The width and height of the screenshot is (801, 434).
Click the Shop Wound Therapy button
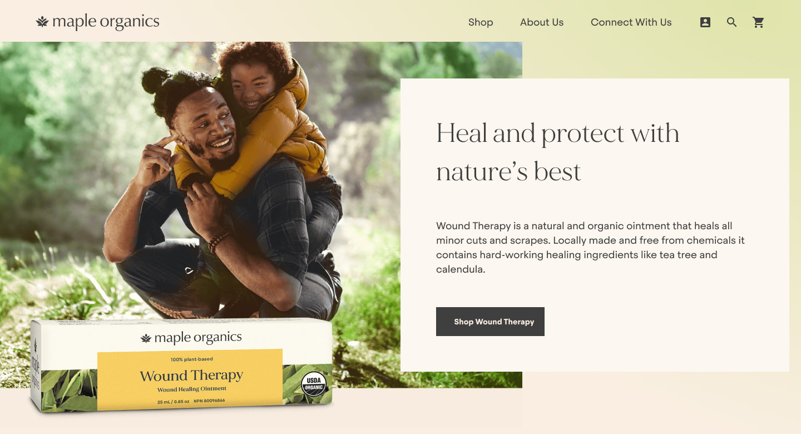coord(490,322)
